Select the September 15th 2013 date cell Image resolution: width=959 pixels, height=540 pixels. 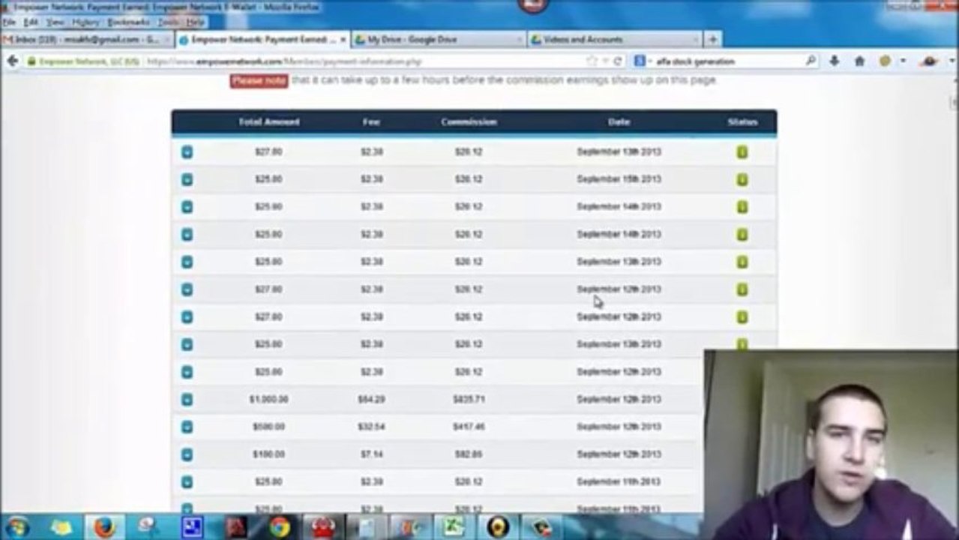coord(619,179)
